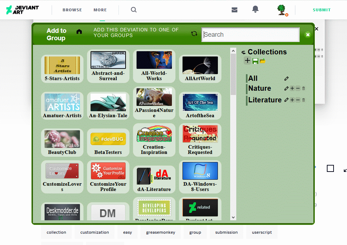Open the collection tag
Viewport: 347px width, 245px height.
click(x=57, y=232)
